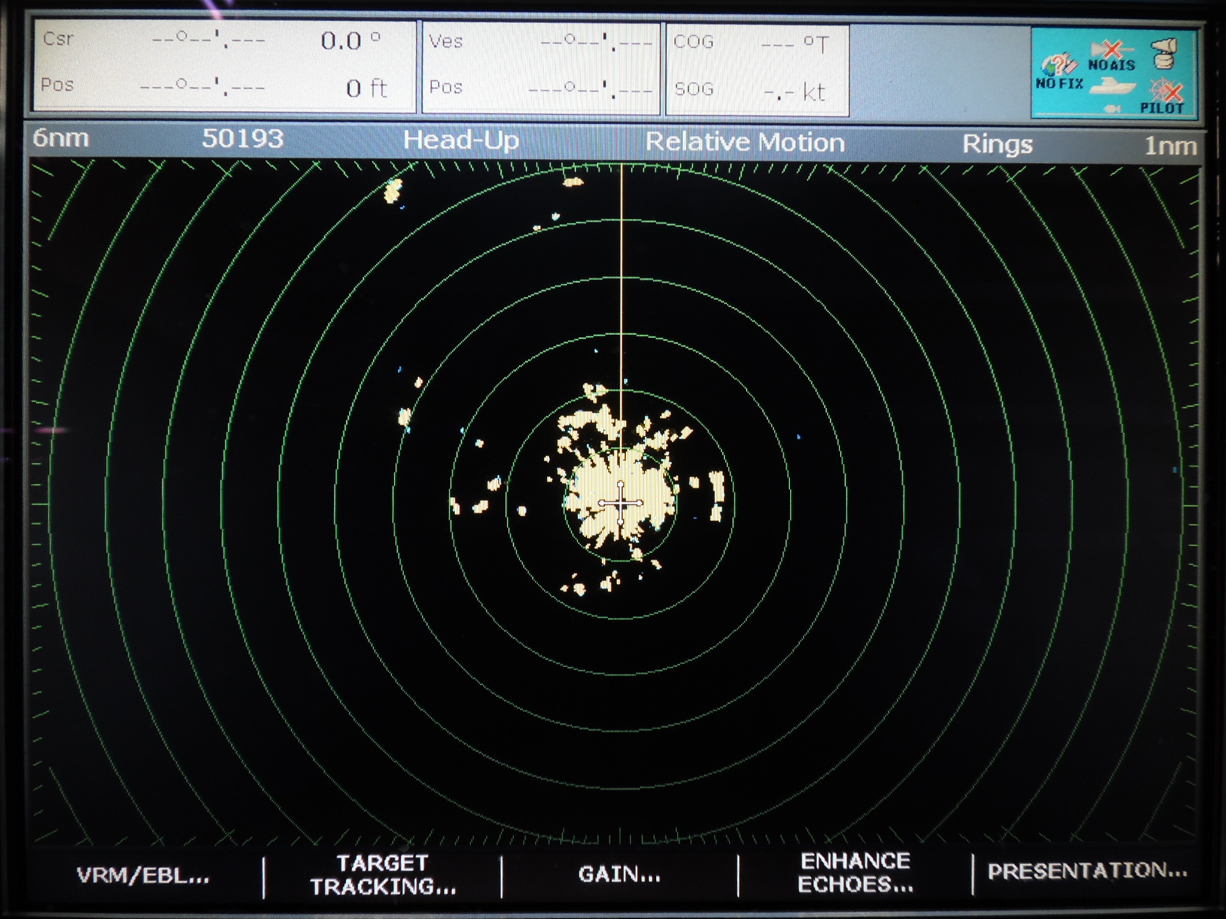Click the own-ship cross at radar center

[620, 504]
